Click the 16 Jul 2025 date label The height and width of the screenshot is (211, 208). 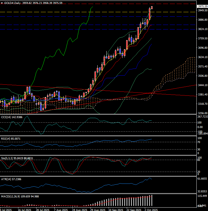click(x=25, y=210)
